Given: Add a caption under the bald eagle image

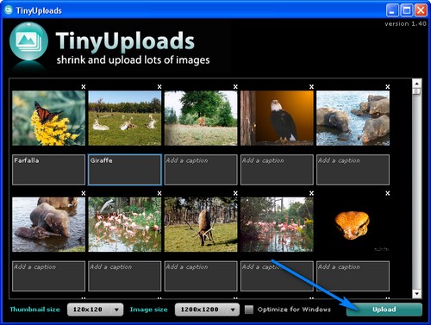Looking at the screenshot, I should 277,170.
